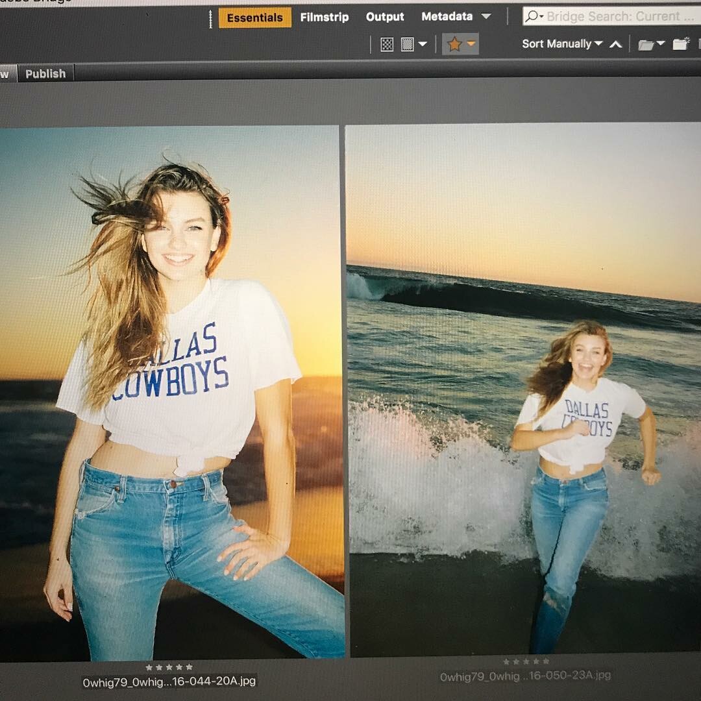Screen dimensions: 701x701
Task: Switch to the Essentials workspace
Action: point(255,18)
